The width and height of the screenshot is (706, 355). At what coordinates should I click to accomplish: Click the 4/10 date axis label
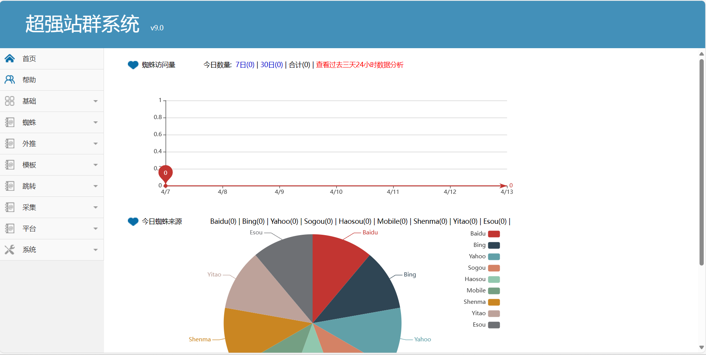click(336, 192)
